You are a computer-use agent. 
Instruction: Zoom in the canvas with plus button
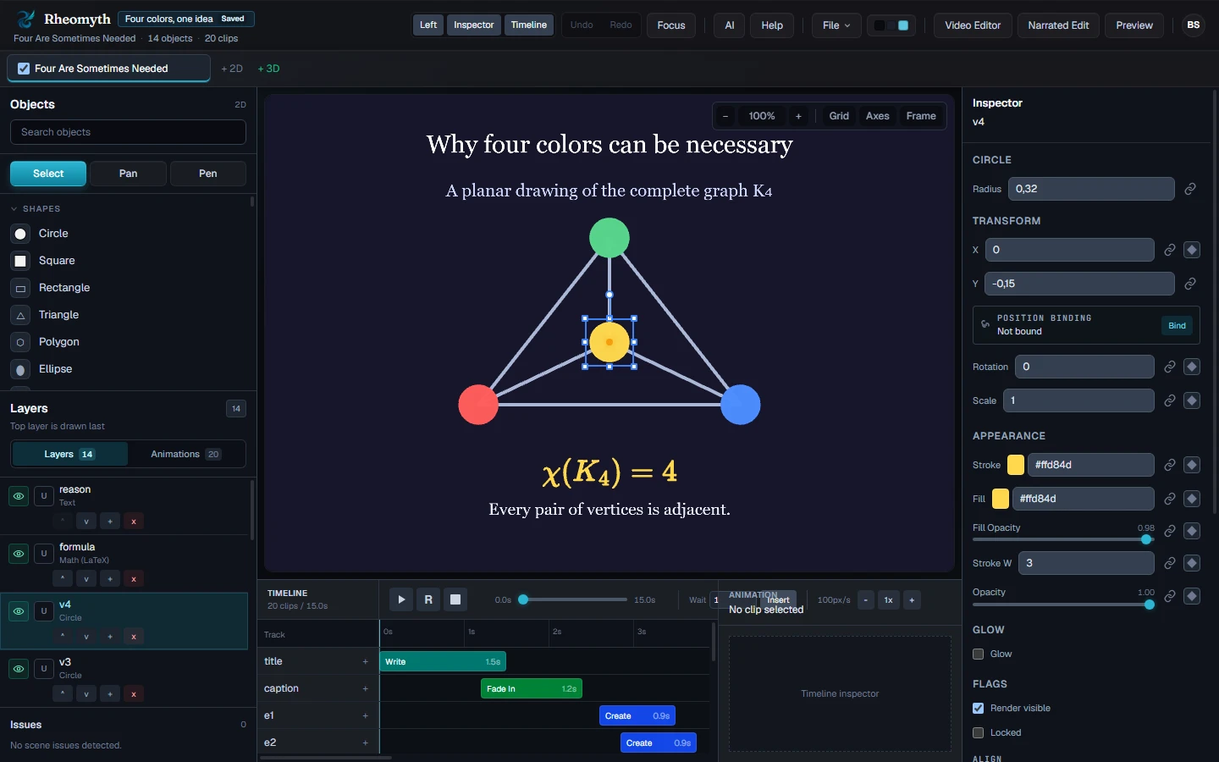tap(798, 116)
